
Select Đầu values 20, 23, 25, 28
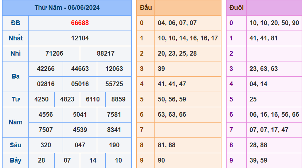coord(177,53)
